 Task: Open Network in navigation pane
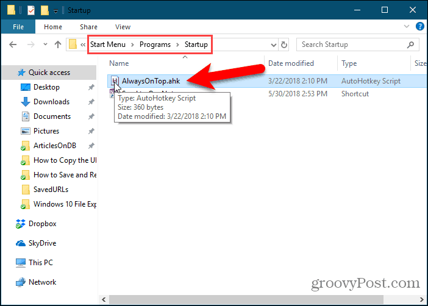click(42, 282)
